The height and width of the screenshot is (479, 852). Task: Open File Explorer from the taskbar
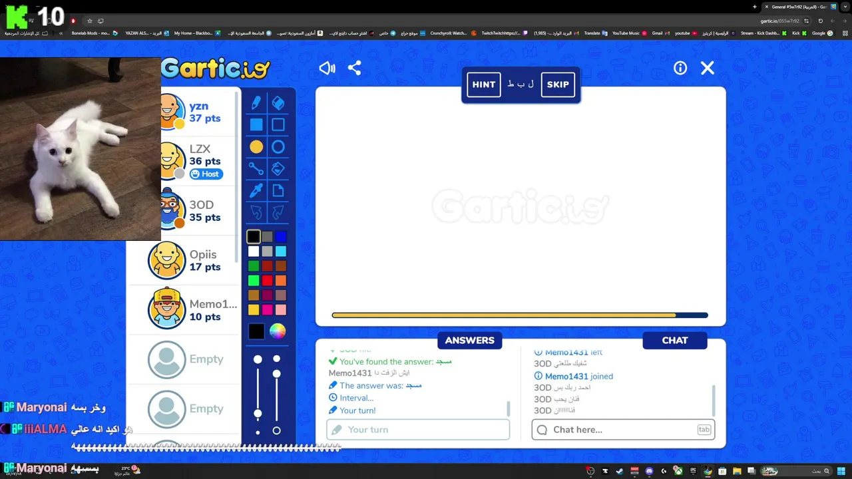(737, 471)
